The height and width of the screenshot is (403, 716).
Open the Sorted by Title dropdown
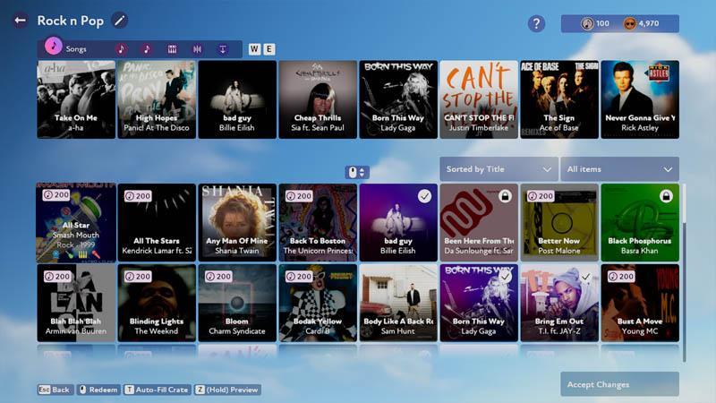point(499,169)
